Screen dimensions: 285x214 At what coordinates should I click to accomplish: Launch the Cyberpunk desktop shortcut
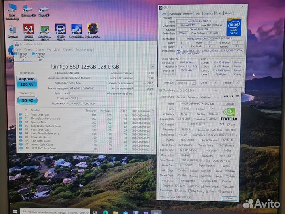click(93, 31)
